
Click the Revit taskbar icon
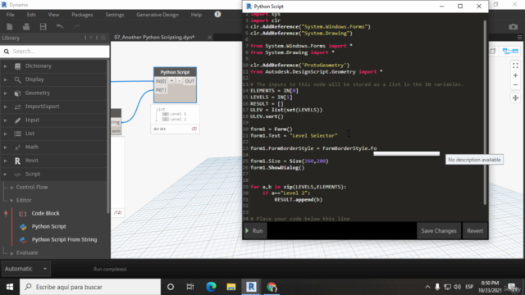point(252,287)
